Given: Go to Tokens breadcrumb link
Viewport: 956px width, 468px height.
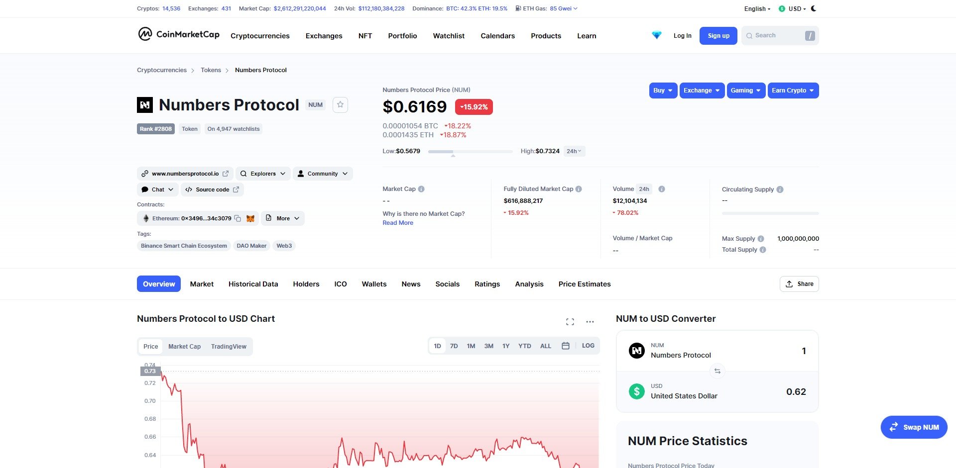Looking at the screenshot, I should tap(211, 70).
